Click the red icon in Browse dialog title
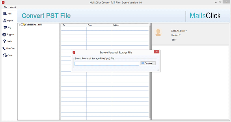Screen dimensions: 231x122 pyautogui.click(x=74, y=52)
